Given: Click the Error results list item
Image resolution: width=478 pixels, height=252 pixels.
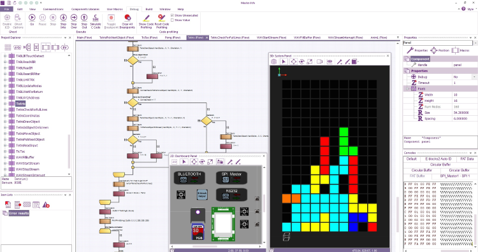Looking at the screenshot, I should 19,213.
